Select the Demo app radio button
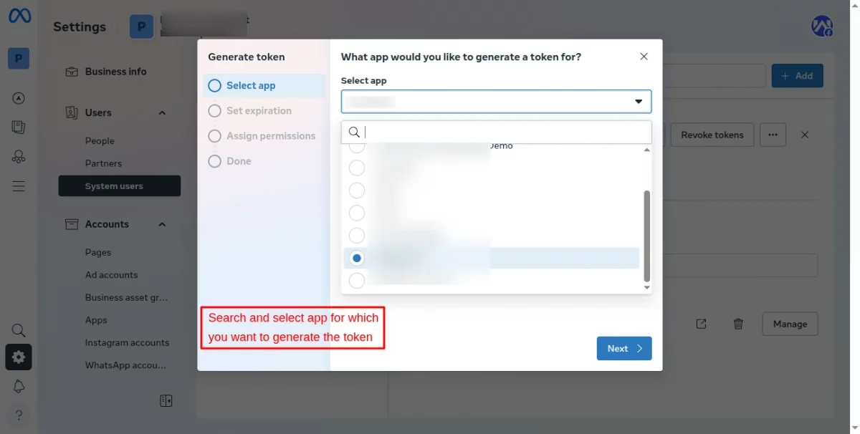Image resolution: width=860 pixels, height=434 pixels. [356, 145]
